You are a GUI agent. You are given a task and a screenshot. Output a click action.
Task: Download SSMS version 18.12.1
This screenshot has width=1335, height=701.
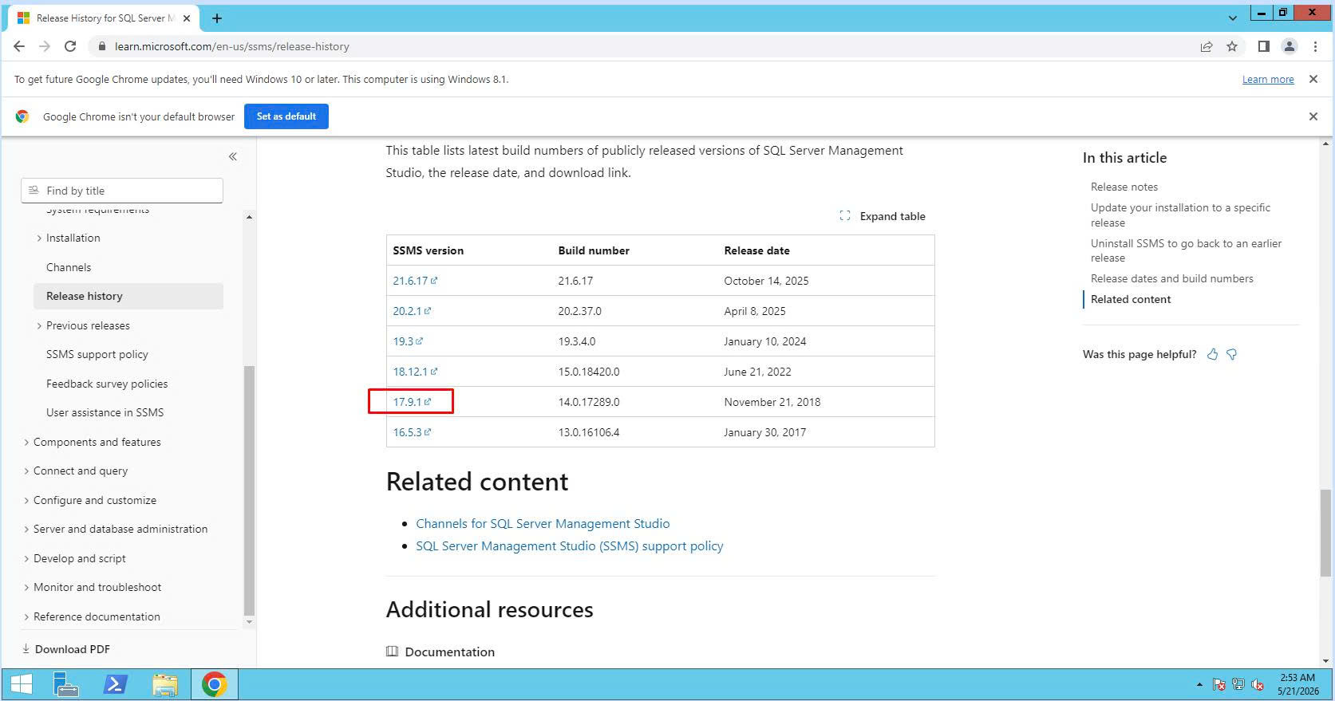[x=415, y=372]
